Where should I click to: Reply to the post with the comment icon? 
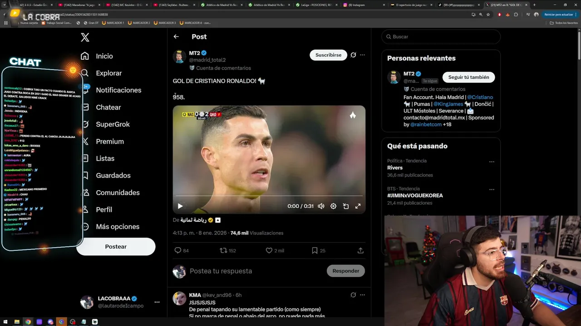[178, 250]
